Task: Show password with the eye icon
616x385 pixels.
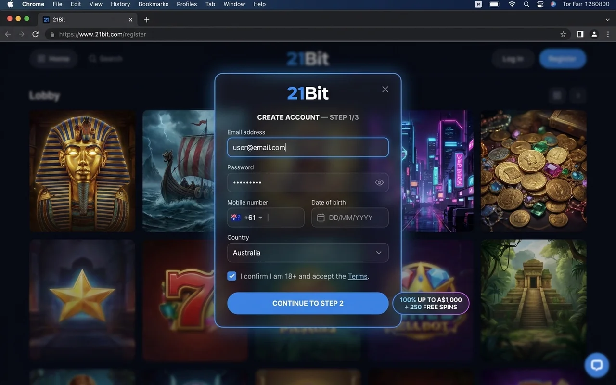Action: (x=379, y=182)
